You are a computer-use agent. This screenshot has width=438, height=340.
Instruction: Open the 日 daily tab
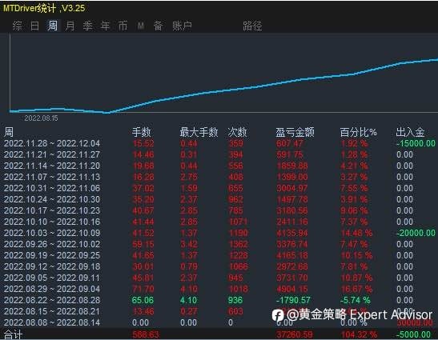tap(34, 26)
